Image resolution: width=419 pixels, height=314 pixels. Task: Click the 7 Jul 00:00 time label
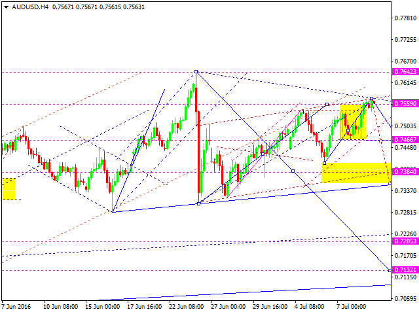[351, 307]
